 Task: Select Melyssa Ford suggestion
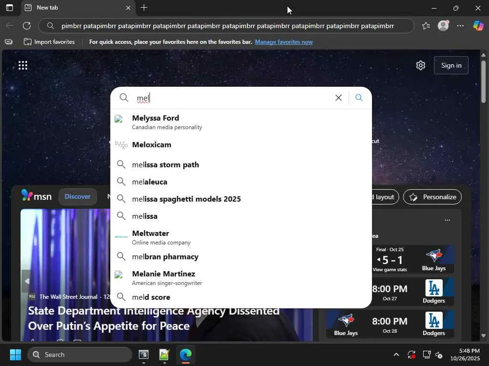(x=241, y=122)
